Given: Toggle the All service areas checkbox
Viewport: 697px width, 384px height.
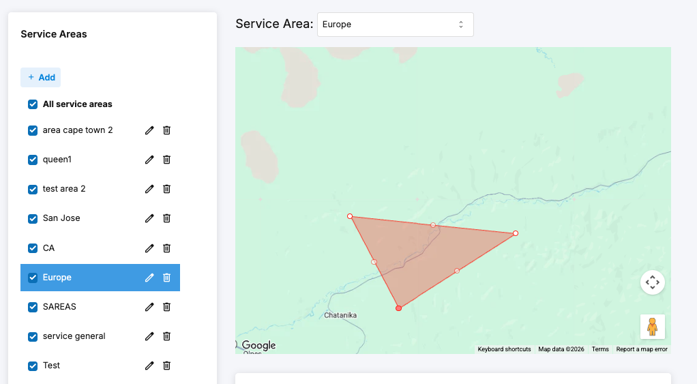Looking at the screenshot, I should click(33, 104).
